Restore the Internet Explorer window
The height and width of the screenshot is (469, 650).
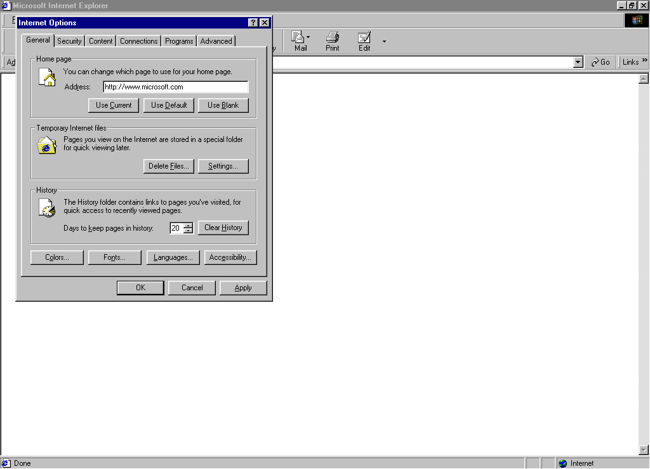[632, 5]
